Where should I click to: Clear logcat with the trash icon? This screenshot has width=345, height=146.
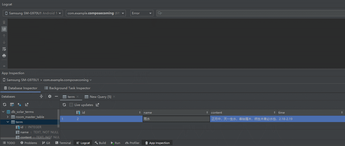tap(4, 22)
